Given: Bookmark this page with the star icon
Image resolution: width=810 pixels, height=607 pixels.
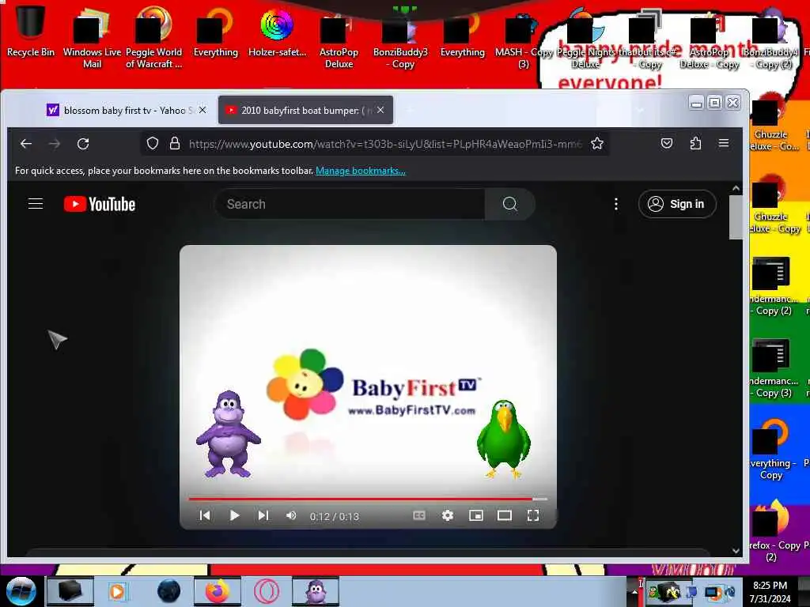Looking at the screenshot, I should [x=597, y=143].
